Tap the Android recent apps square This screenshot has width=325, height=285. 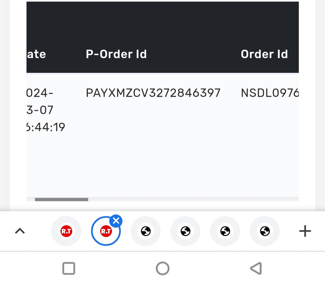[69, 268]
